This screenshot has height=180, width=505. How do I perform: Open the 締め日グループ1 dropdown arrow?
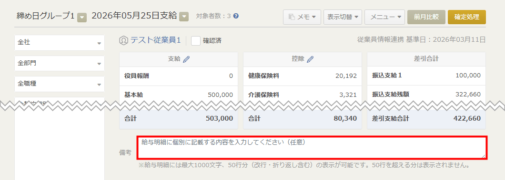pos(82,17)
